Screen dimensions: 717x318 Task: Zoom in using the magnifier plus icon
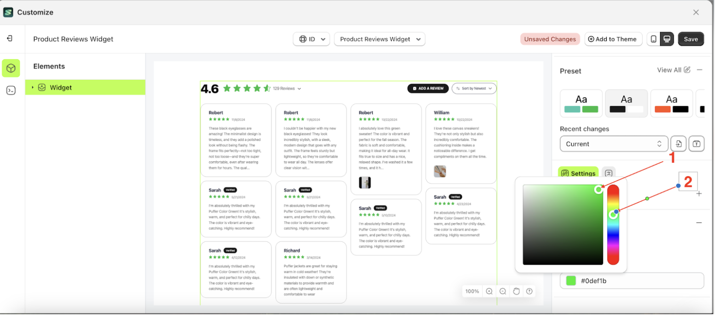click(489, 291)
